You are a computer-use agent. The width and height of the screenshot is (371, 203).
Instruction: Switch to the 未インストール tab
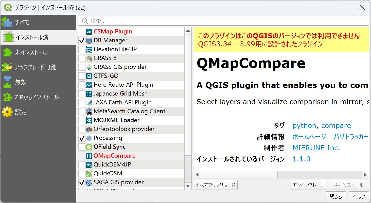[x=38, y=52]
